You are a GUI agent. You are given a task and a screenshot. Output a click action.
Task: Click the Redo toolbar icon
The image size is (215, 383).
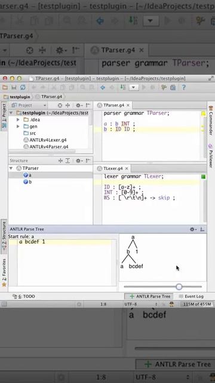pyautogui.click(x=42, y=87)
